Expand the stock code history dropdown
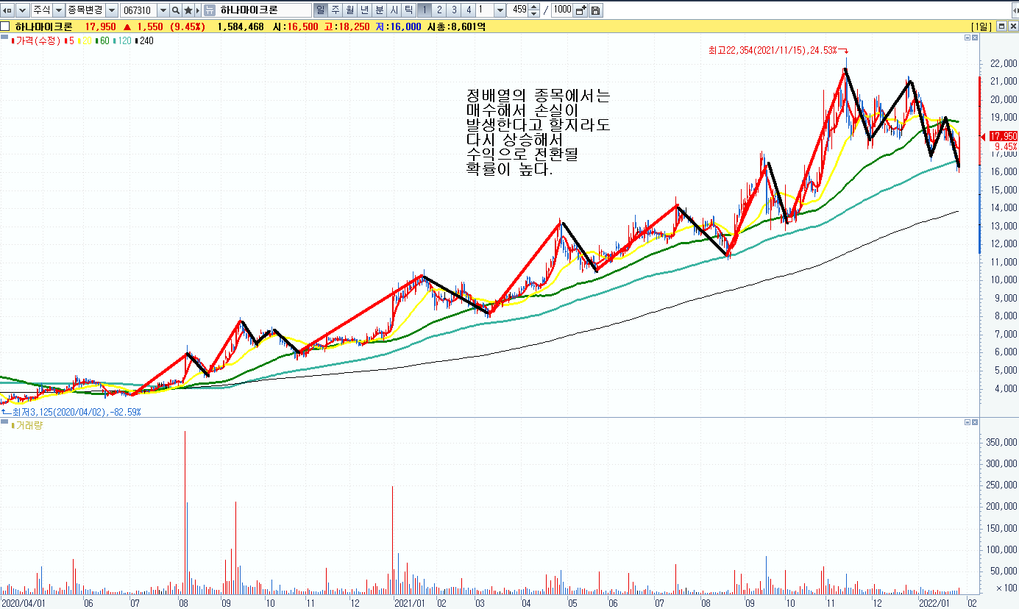The width and height of the screenshot is (1019, 609). tap(163, 10)
